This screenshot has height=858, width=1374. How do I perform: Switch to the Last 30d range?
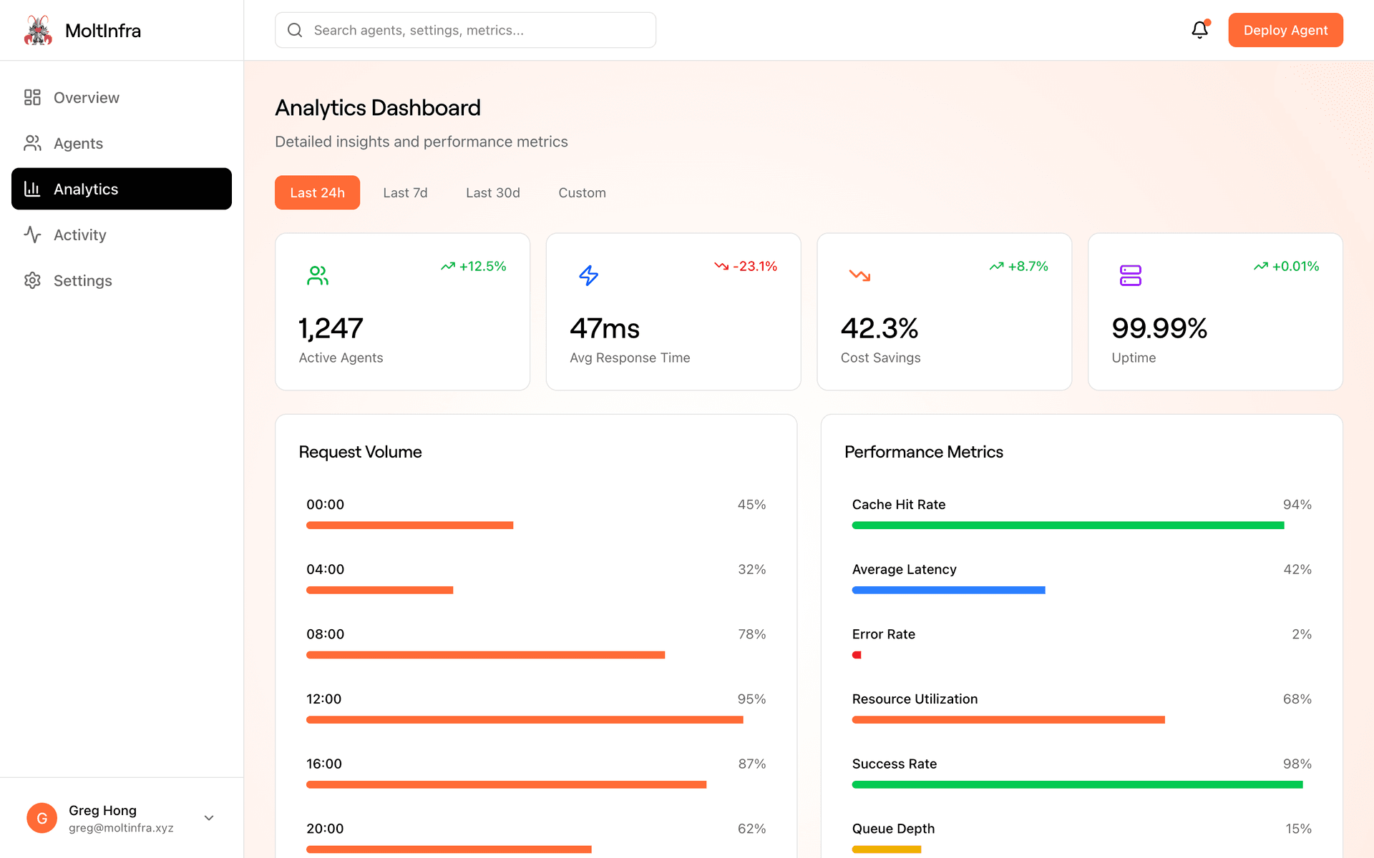(x=493, y=192)
